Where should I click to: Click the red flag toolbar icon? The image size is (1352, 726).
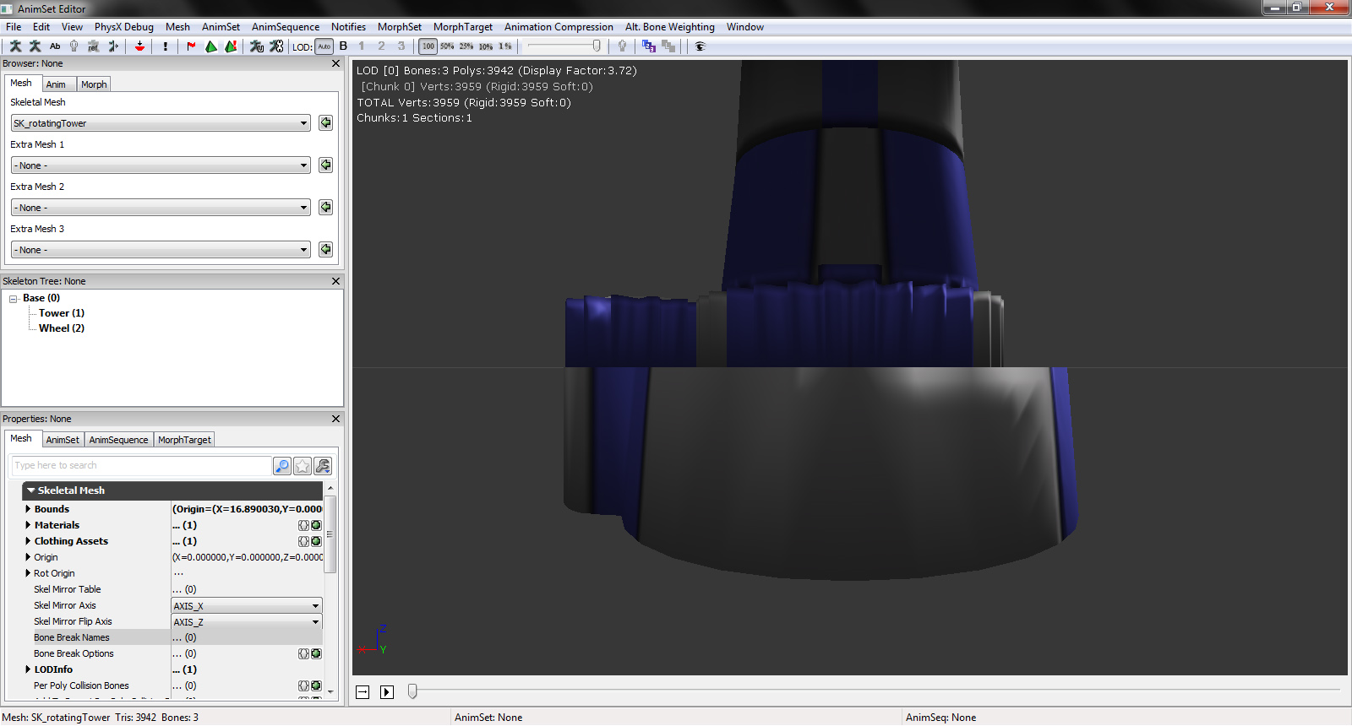coord(191,46)
